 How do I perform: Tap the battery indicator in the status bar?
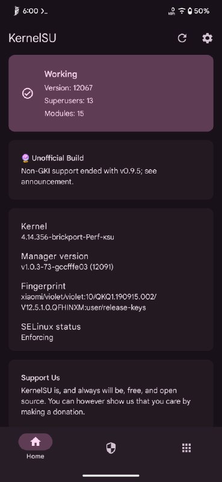tap(198, 11)
